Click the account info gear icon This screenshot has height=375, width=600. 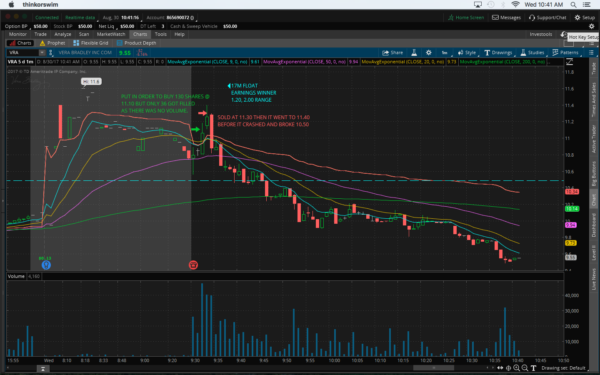(x=591, y=26)
